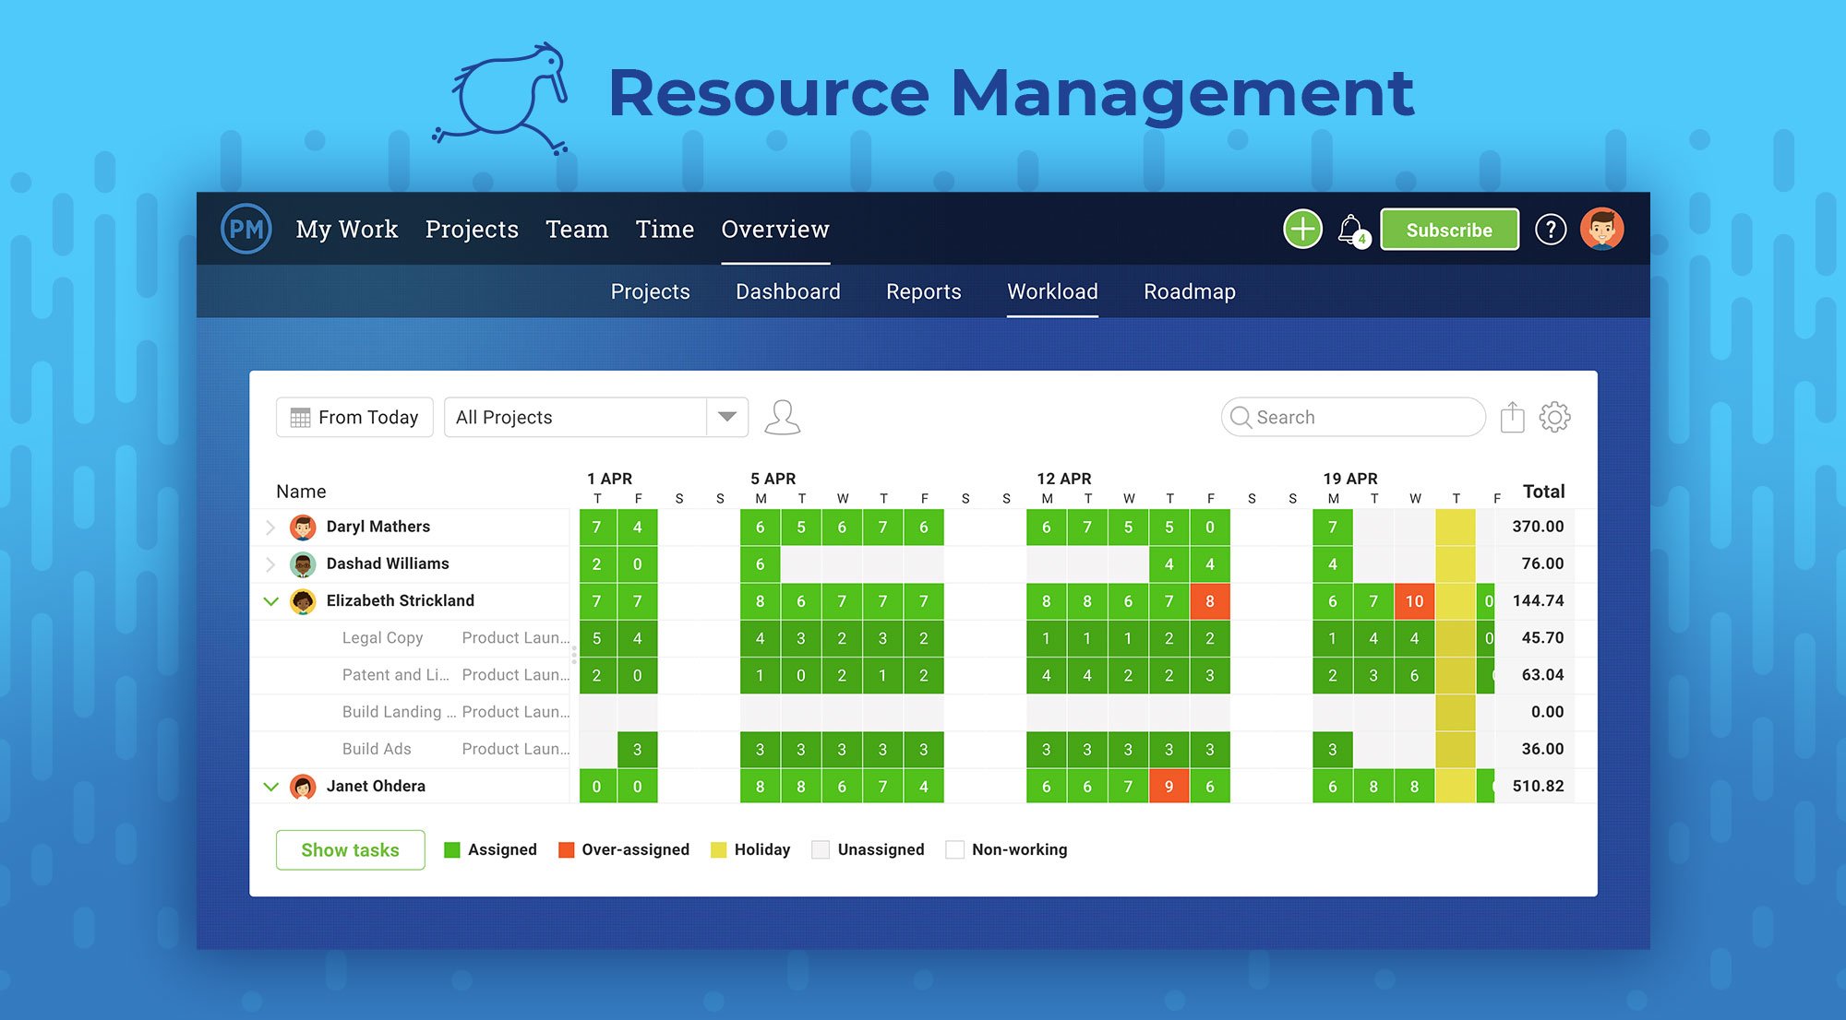Open the All Projects dropdown
This screenshot has width=1846, height=1020.
click(x=725, y=417)
